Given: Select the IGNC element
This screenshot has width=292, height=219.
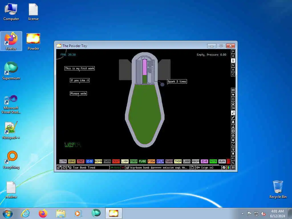Looking at the screenshot, I should [72, 161].
